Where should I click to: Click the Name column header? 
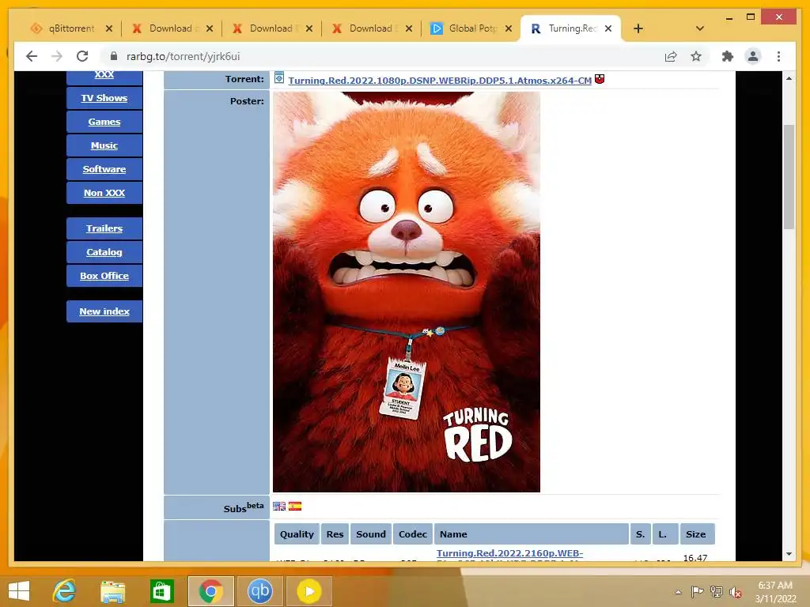(x=531, y=534)
